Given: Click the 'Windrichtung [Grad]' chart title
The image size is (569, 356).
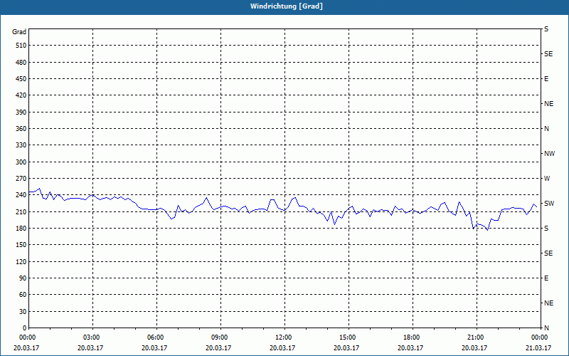Looking at the screenshot, I should pos(287,6).
